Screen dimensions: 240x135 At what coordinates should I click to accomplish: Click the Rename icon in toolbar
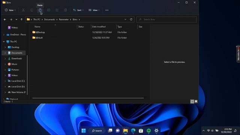[49, 10]
